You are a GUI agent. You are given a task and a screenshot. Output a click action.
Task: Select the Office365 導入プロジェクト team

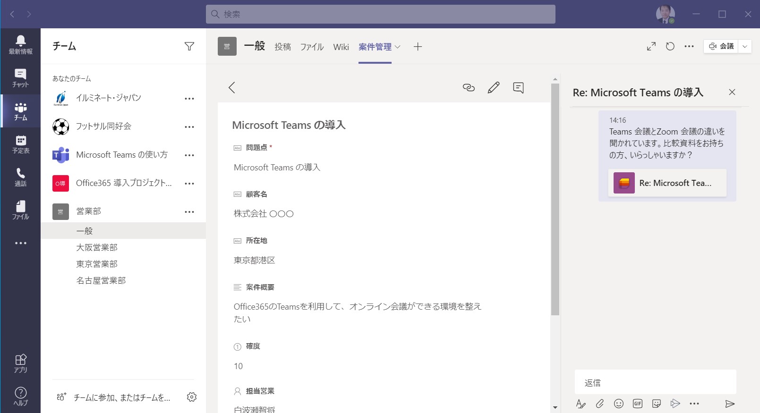124,183
